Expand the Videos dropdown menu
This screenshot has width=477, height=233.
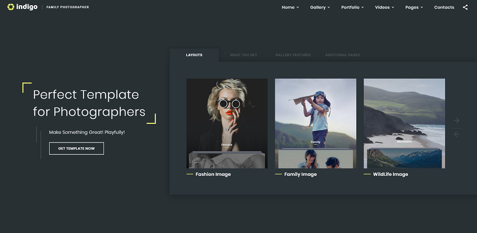384,7
